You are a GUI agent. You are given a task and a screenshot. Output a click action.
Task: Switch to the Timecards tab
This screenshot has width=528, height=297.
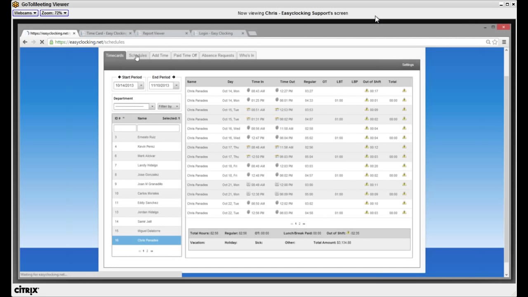point(115,55)
